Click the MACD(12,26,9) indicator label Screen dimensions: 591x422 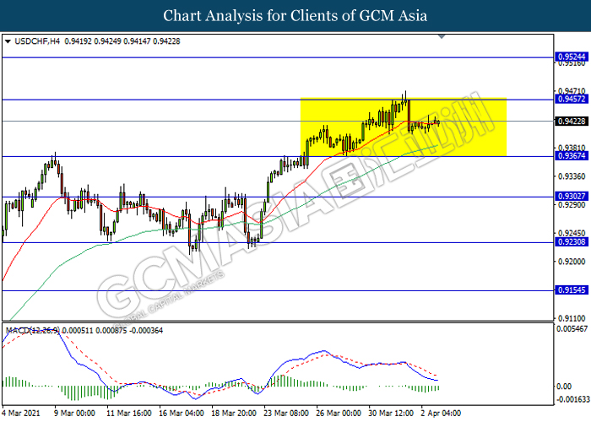click(32, 331)
